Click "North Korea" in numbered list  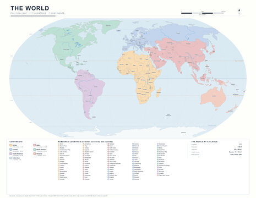113,148
